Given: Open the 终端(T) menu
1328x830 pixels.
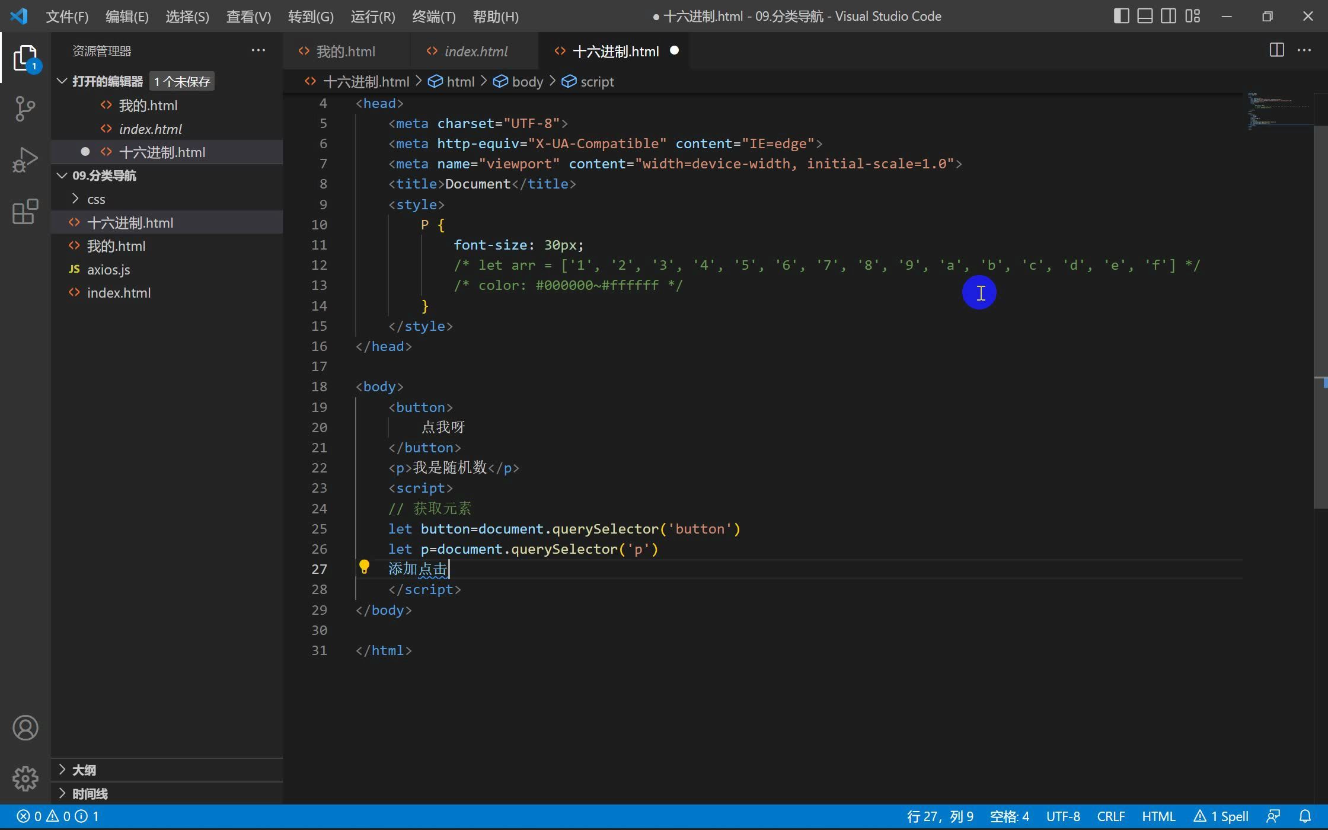Looking at the screenshot, I should [x=434, y=17].
